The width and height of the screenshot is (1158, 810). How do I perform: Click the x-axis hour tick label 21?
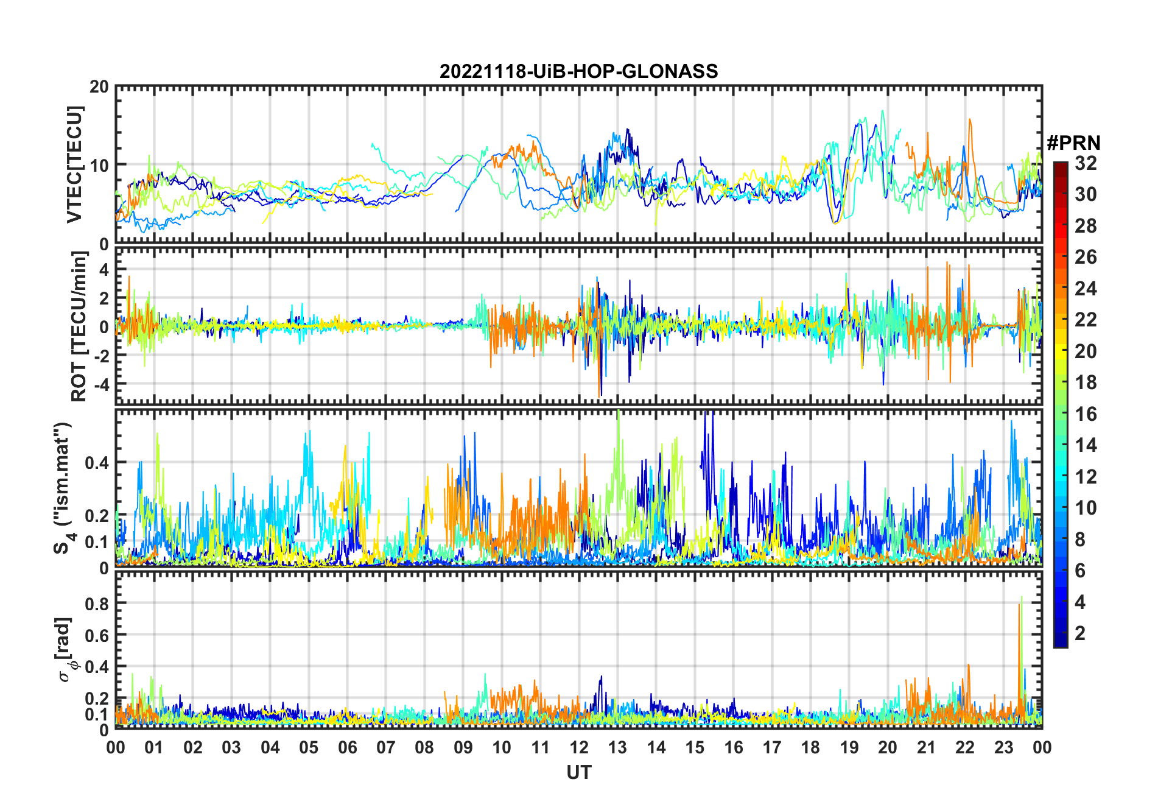(926, 748)
